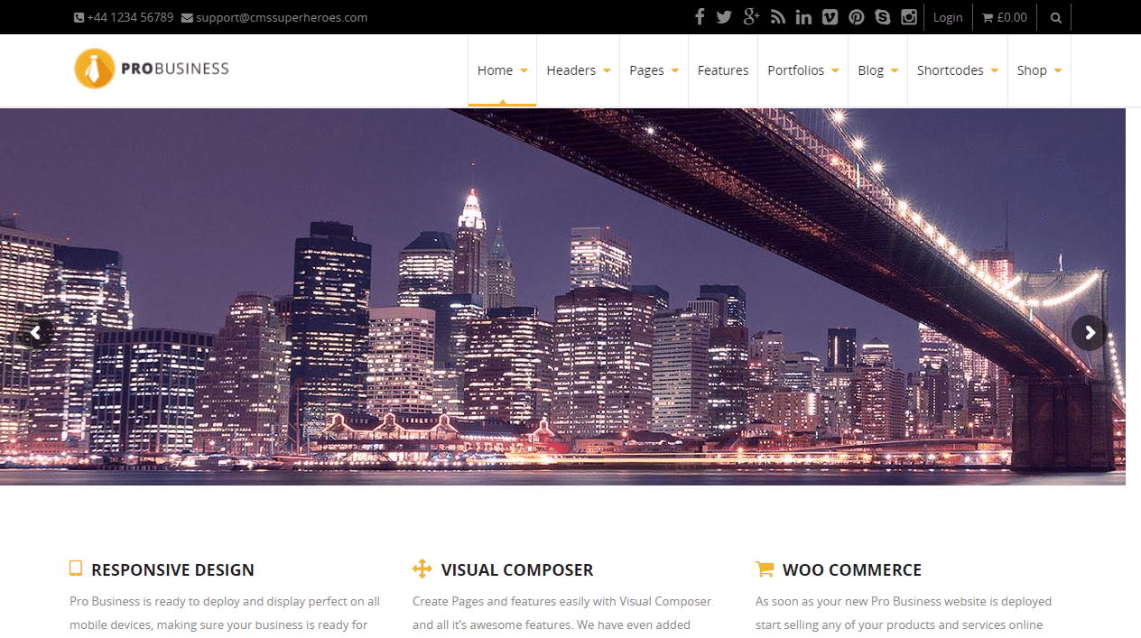Screen dimensions: 1141x638
Task: Select the WOO COMMERCE heading
Action: pos(852,570)
